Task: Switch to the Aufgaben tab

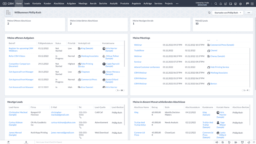Action: 71,4
